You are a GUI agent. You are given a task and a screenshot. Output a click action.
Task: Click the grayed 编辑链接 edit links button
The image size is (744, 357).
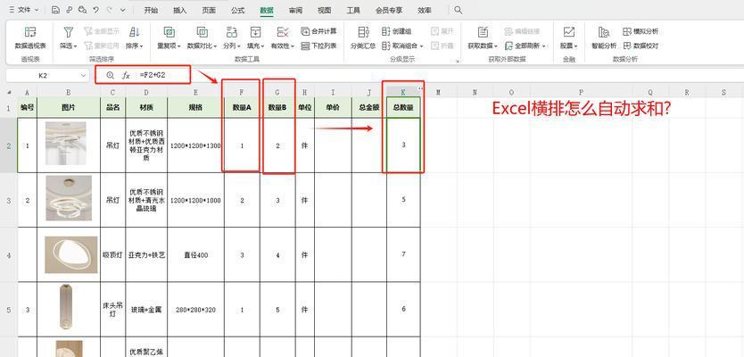pos(522,31)
